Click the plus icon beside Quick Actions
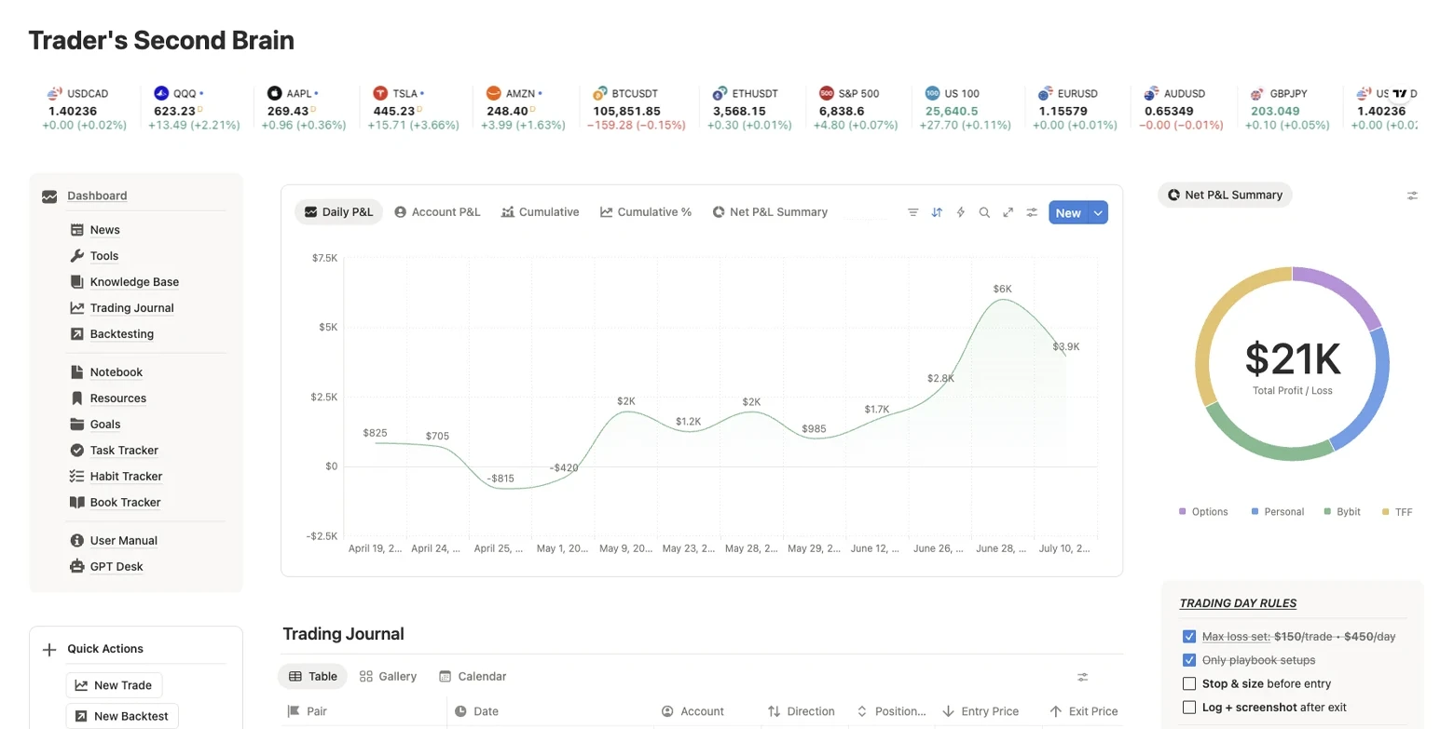 click(49, 650)
